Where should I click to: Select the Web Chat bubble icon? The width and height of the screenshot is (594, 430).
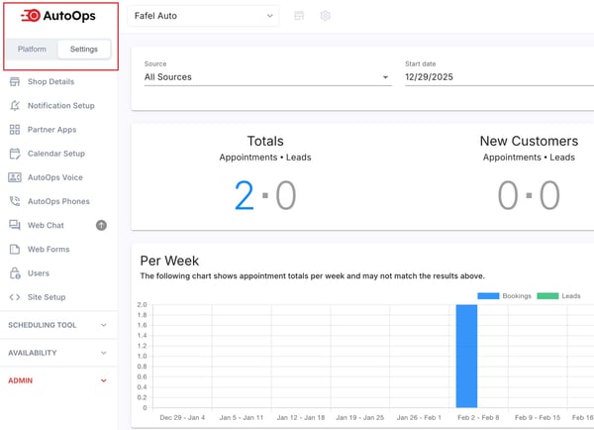pos(15,225)
